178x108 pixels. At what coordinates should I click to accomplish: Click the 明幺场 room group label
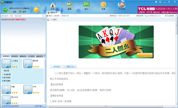6,71
